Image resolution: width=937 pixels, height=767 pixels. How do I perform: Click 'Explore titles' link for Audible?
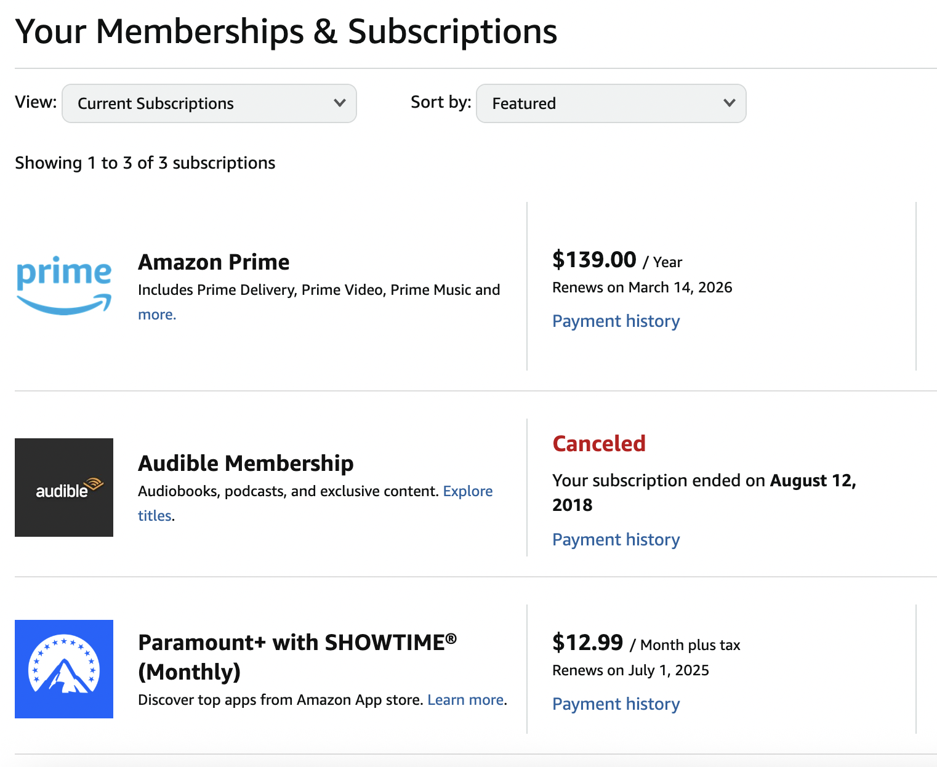(467, 491)
